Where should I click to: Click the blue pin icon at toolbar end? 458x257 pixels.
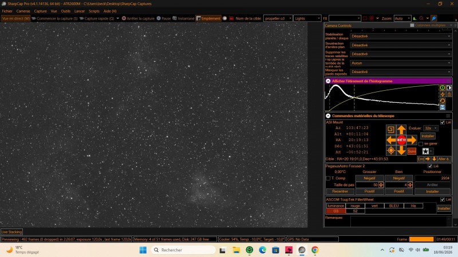click(434, 18)
